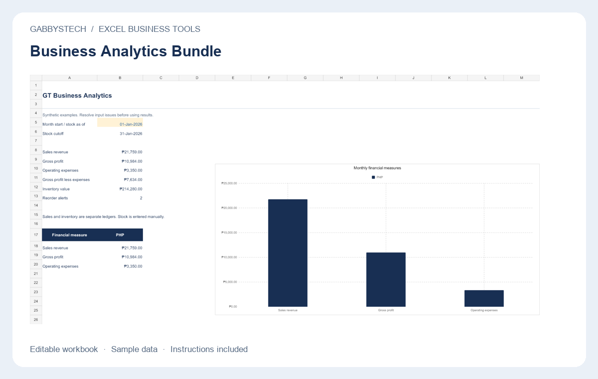The height and width of the screenshot is (379, 598).
Task: Select row 2 header
Action: click(x=36, y=95)
